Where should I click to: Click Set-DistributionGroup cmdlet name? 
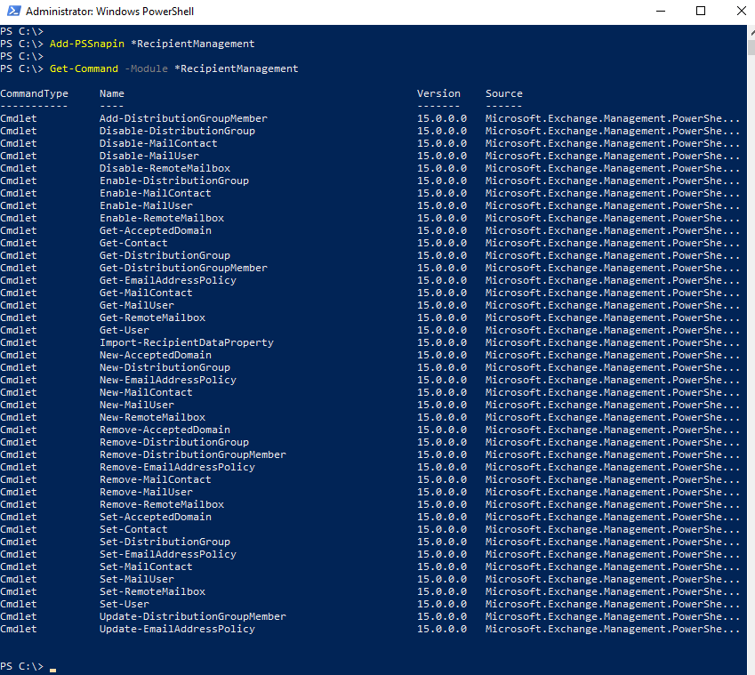tap(165, 542)
